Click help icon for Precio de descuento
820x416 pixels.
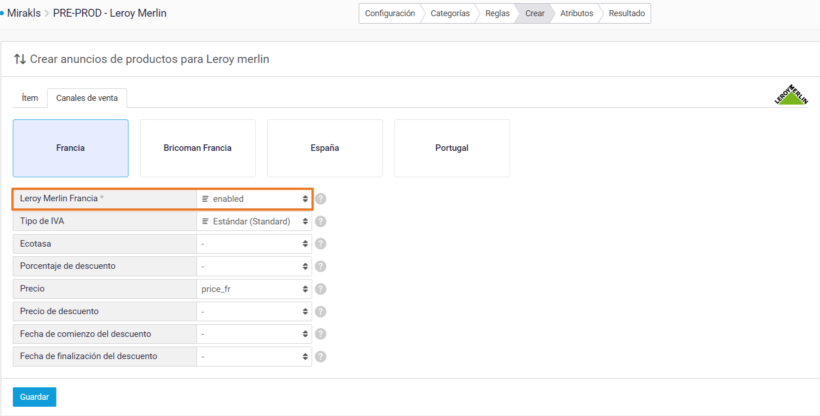(x=321, y=311)
